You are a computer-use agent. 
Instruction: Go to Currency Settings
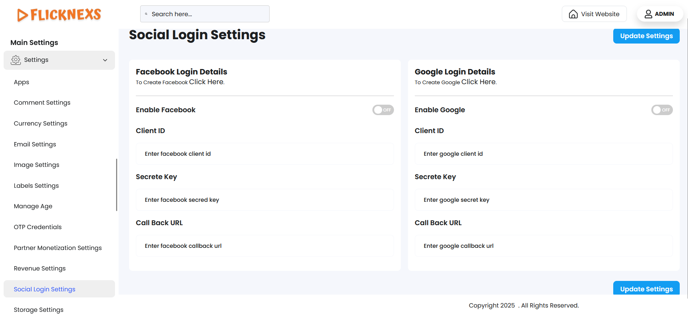[41, 123]
